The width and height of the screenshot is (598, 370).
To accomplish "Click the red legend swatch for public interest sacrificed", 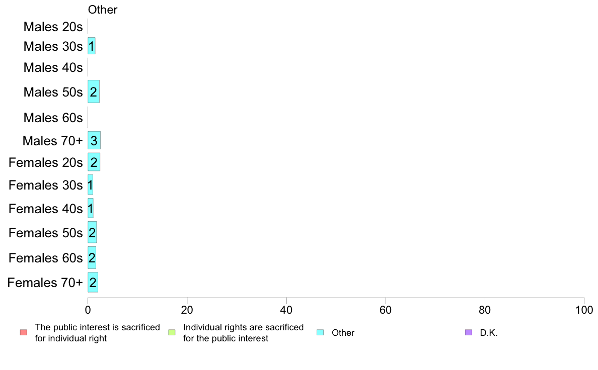I will [24, 332].
